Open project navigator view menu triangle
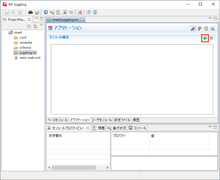 [x=41, y=25]
